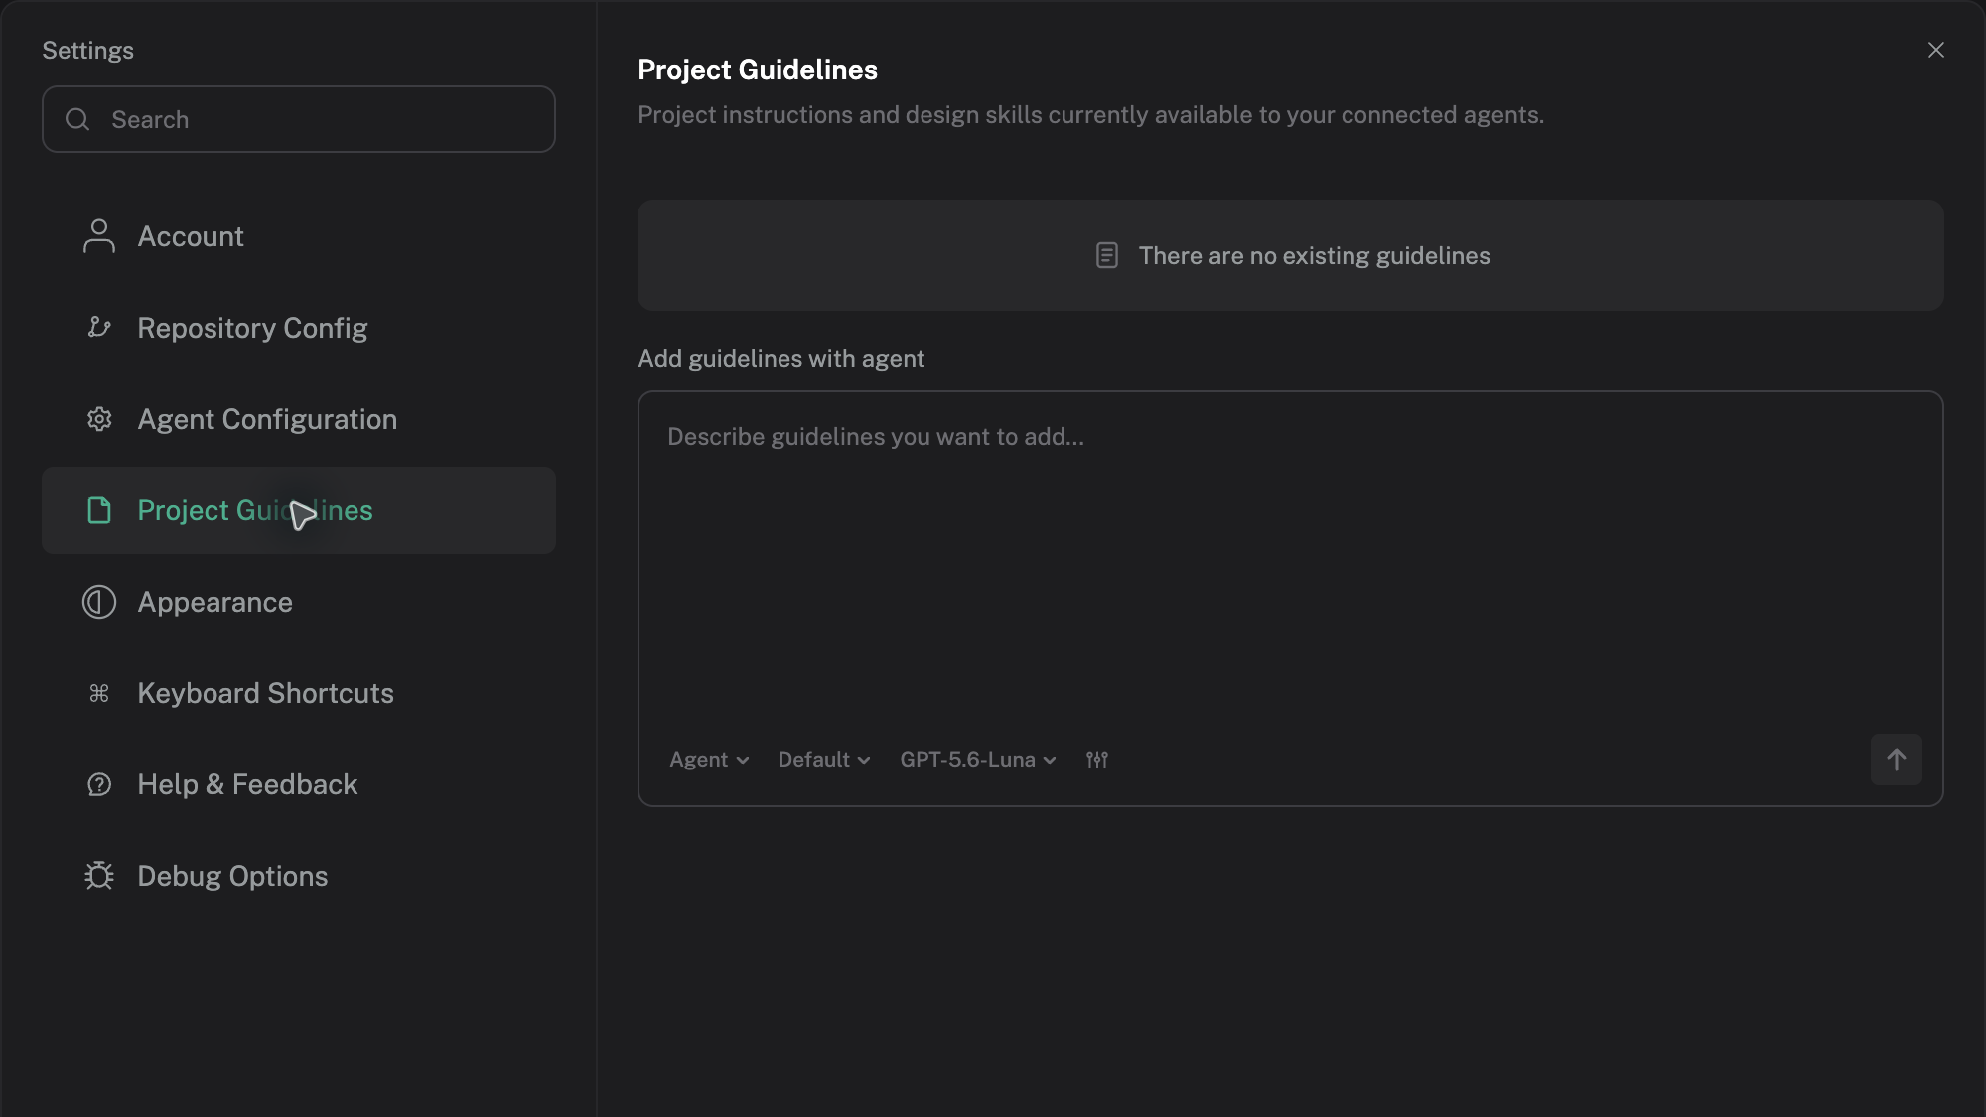Submit guidelines with the up-arrow button
The height and width of the screenshot is (1117, 1986).
(x=1897, y=760)
